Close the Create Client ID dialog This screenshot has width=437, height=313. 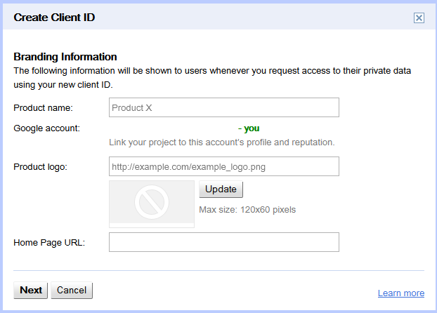419,18
